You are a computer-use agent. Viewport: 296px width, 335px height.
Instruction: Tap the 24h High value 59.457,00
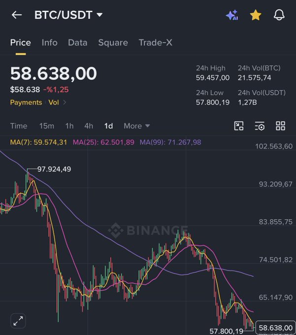pyautogui.click(x=213, y=77)
